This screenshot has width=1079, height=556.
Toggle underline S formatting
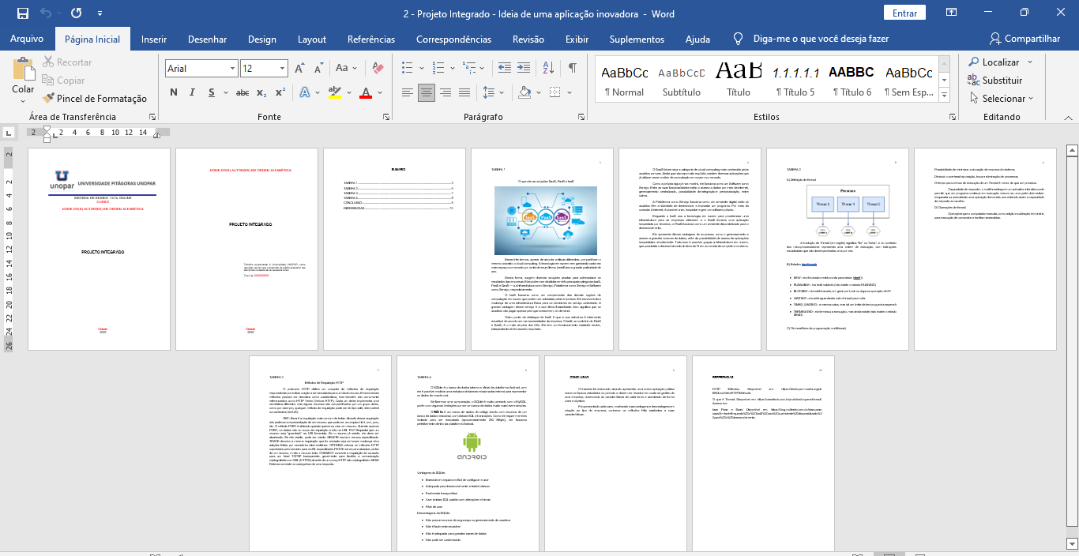coord(212,92)
